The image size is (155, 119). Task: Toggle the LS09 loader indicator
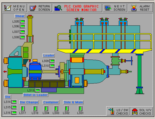coord(52,61)
